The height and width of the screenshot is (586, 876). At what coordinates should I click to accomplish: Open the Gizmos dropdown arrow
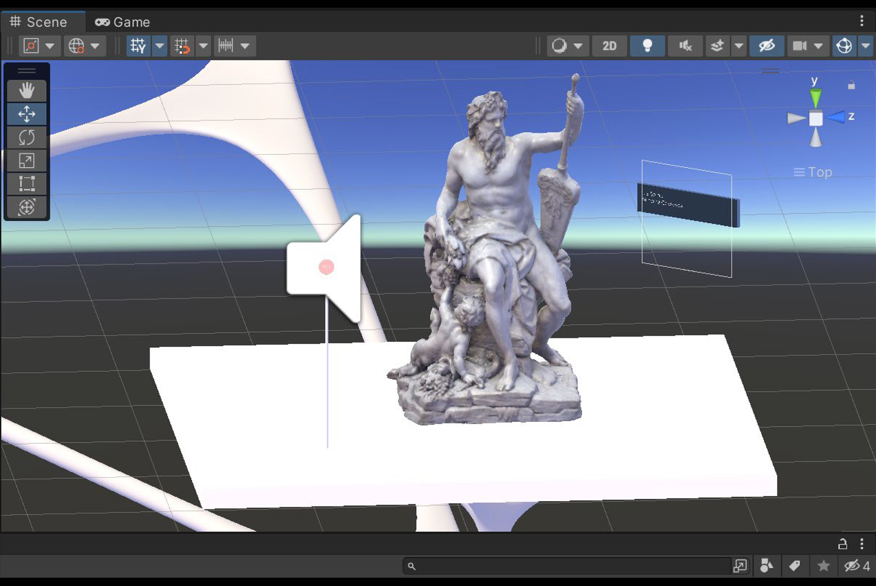pyautogui.click(x=866, y=46)
